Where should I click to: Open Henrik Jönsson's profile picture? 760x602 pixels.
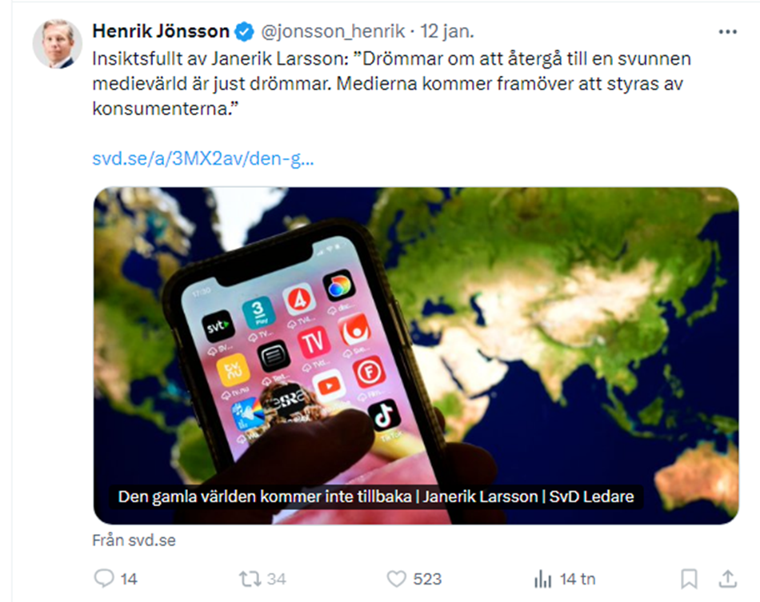57,44
